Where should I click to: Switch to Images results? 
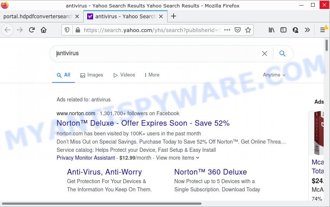pos(92,75)
